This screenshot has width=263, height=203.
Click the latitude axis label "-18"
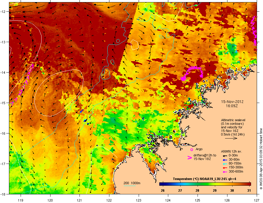(x=3, y=194)
